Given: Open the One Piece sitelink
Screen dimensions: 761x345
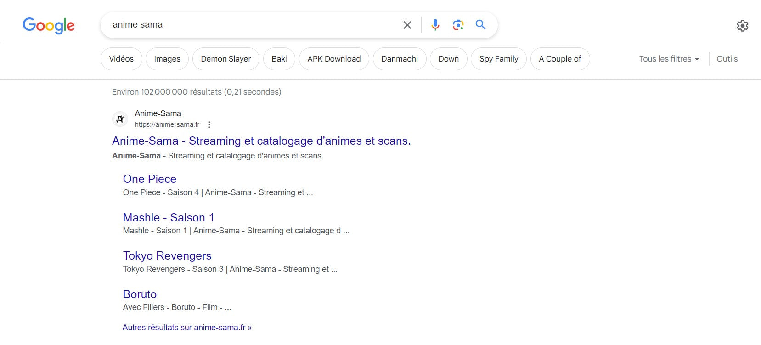Looking at the screenshot, I should 150,179.
